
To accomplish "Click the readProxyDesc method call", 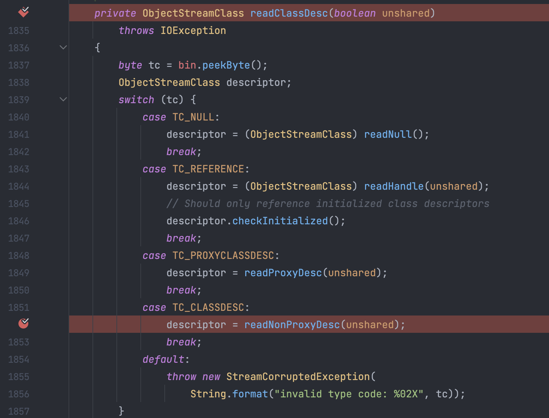I will point(283,273).
